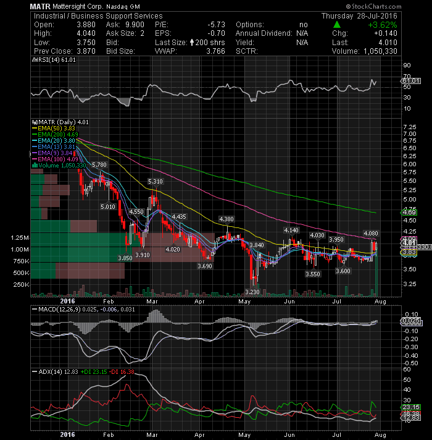432x440 pixels.
Task: Click the 3.850 price low label
Action: [125, 258]
